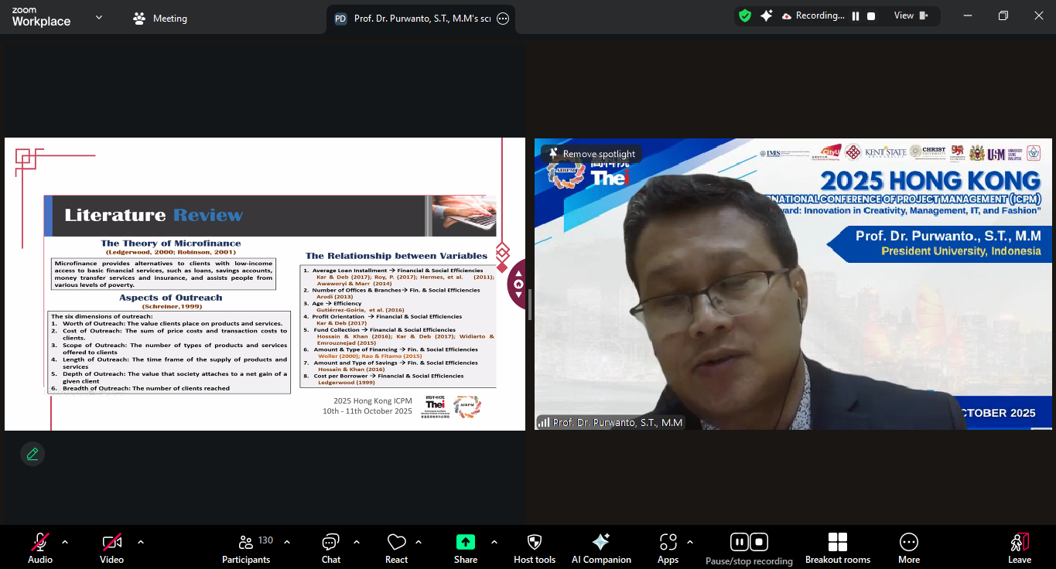Unmute the microphone Audio button
1056x569 pixels.
40,547
